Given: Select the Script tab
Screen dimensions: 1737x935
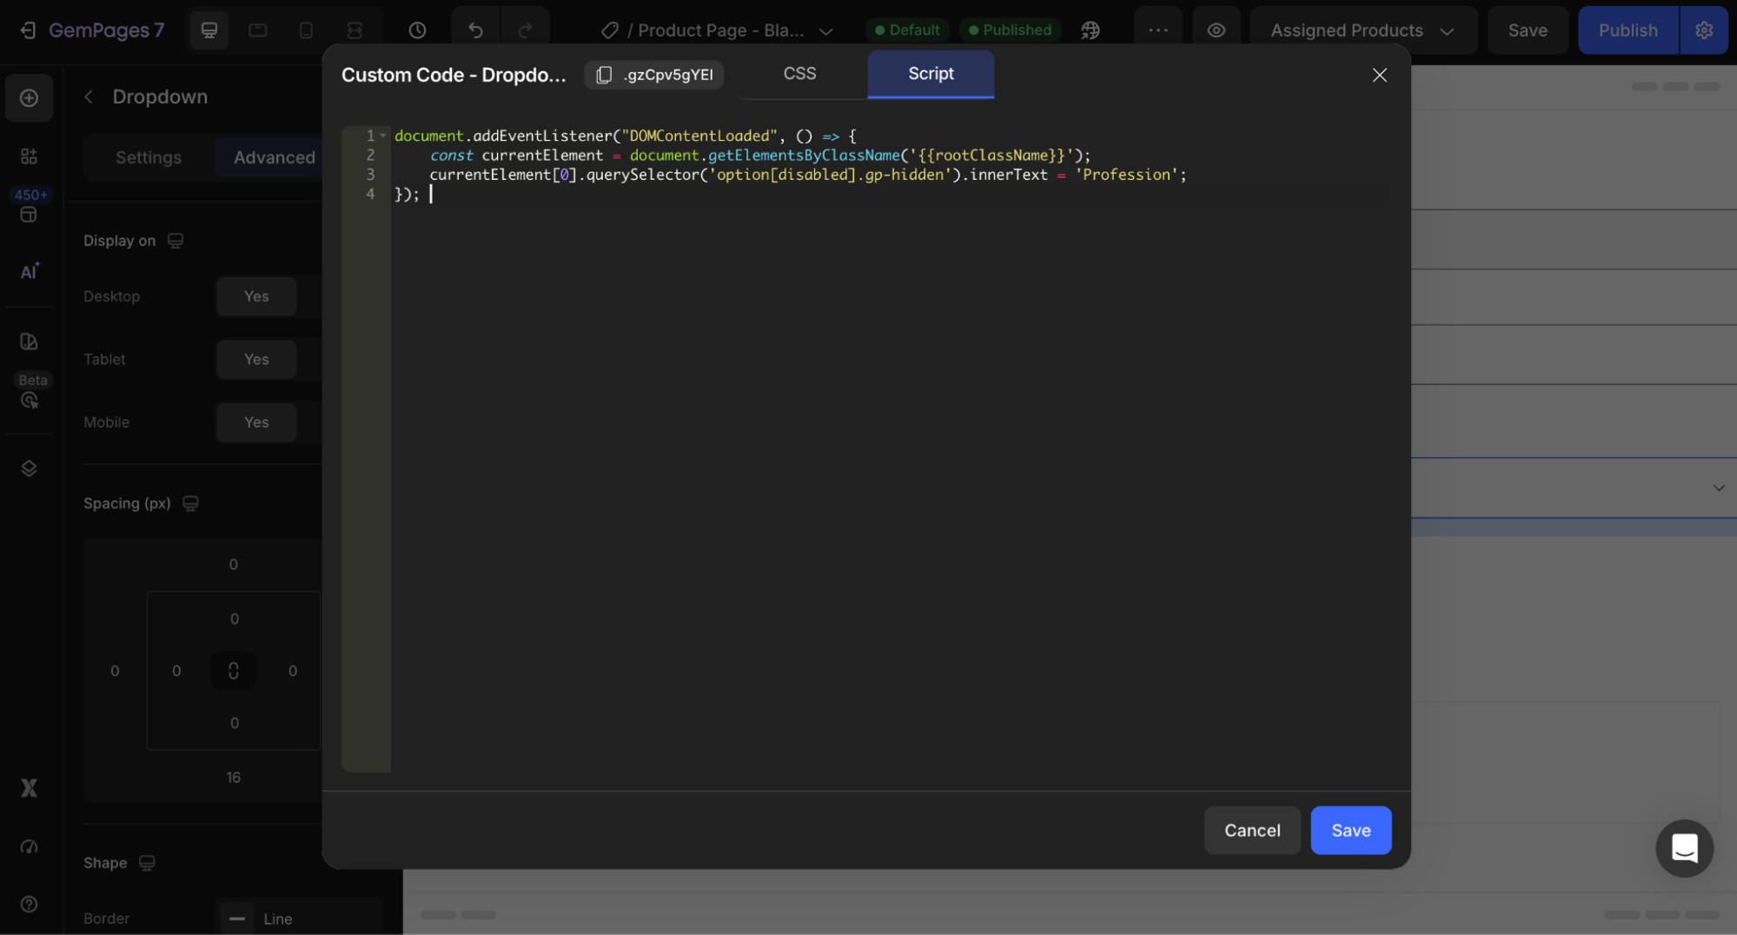Looking at the screenshot, I should point(931,74).
